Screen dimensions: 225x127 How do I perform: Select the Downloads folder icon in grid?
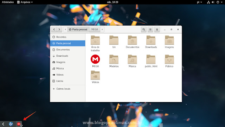[x=151, y=40]
